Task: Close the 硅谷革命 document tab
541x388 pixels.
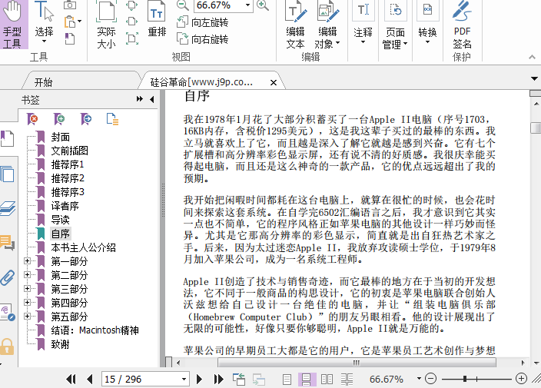Action: 274,82
